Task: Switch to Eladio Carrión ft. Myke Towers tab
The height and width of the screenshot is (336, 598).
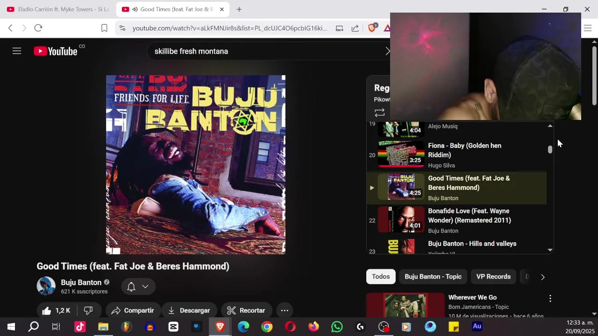Action: coord(58,9)
